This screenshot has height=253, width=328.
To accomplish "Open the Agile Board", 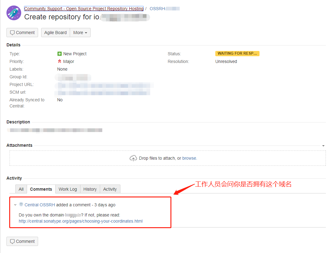I will 55,33.
